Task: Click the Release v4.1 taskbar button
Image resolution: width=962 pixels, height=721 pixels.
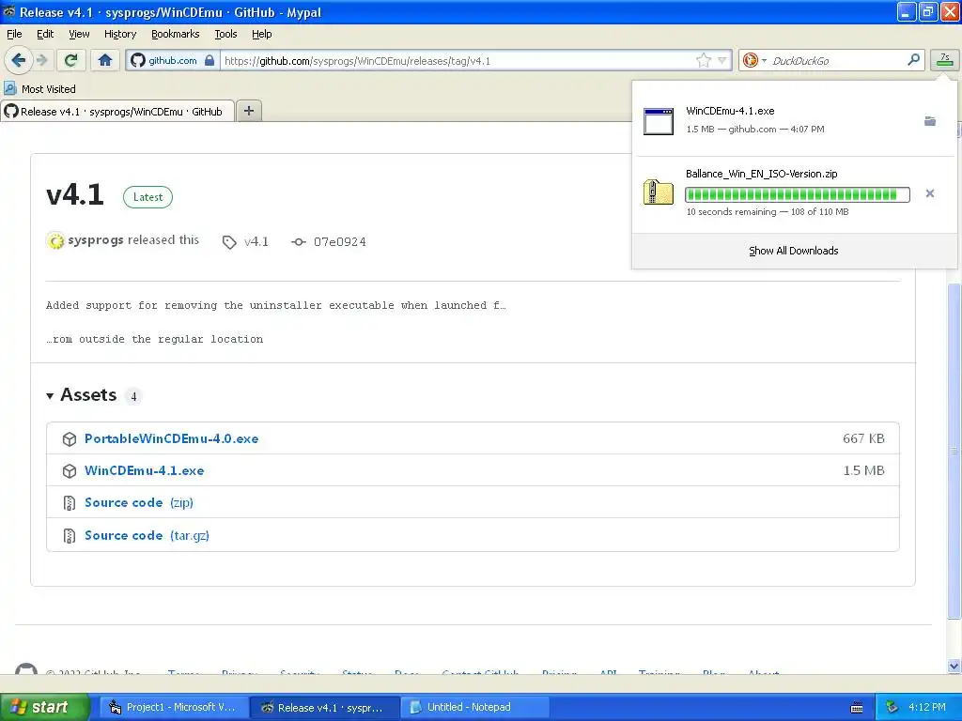Action: click(x=325, y=707)
